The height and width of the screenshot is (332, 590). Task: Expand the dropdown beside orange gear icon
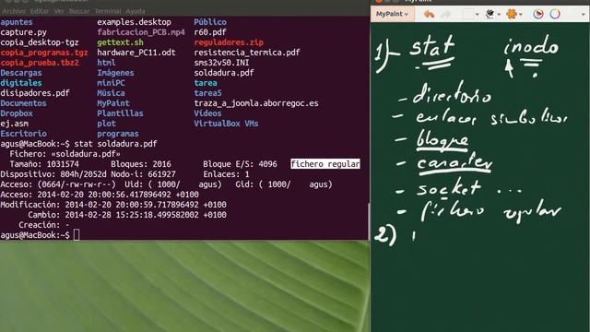click(x=521, y=15)
